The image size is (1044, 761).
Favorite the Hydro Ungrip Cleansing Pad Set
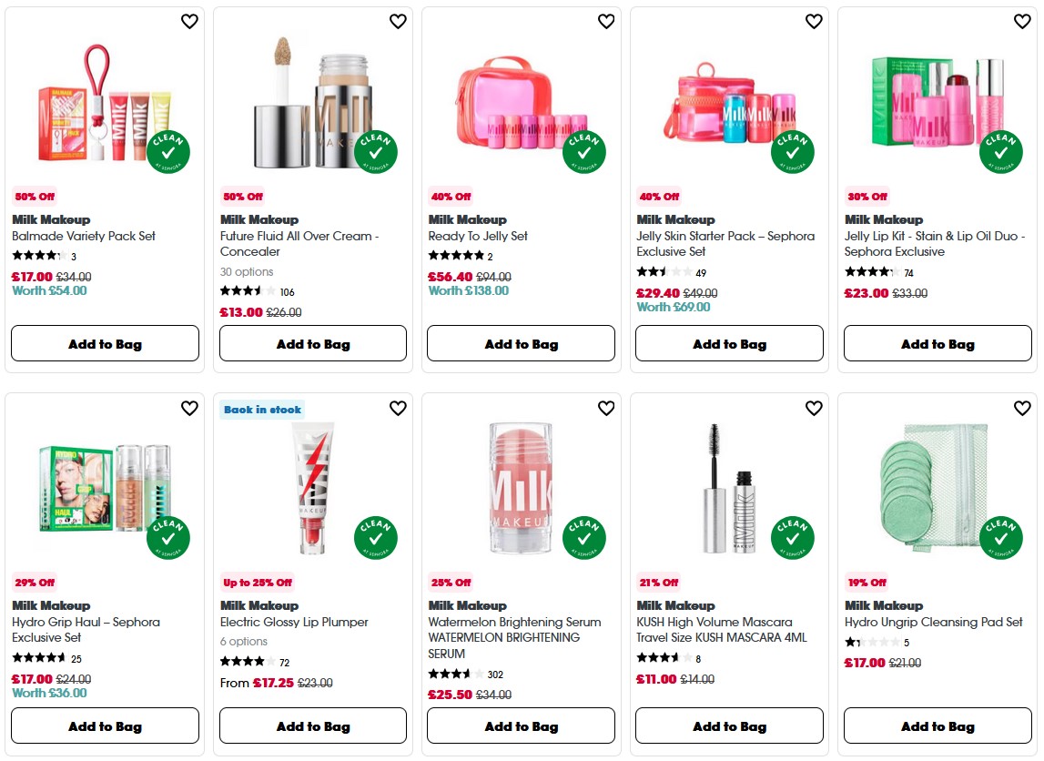pos(1023,408)
